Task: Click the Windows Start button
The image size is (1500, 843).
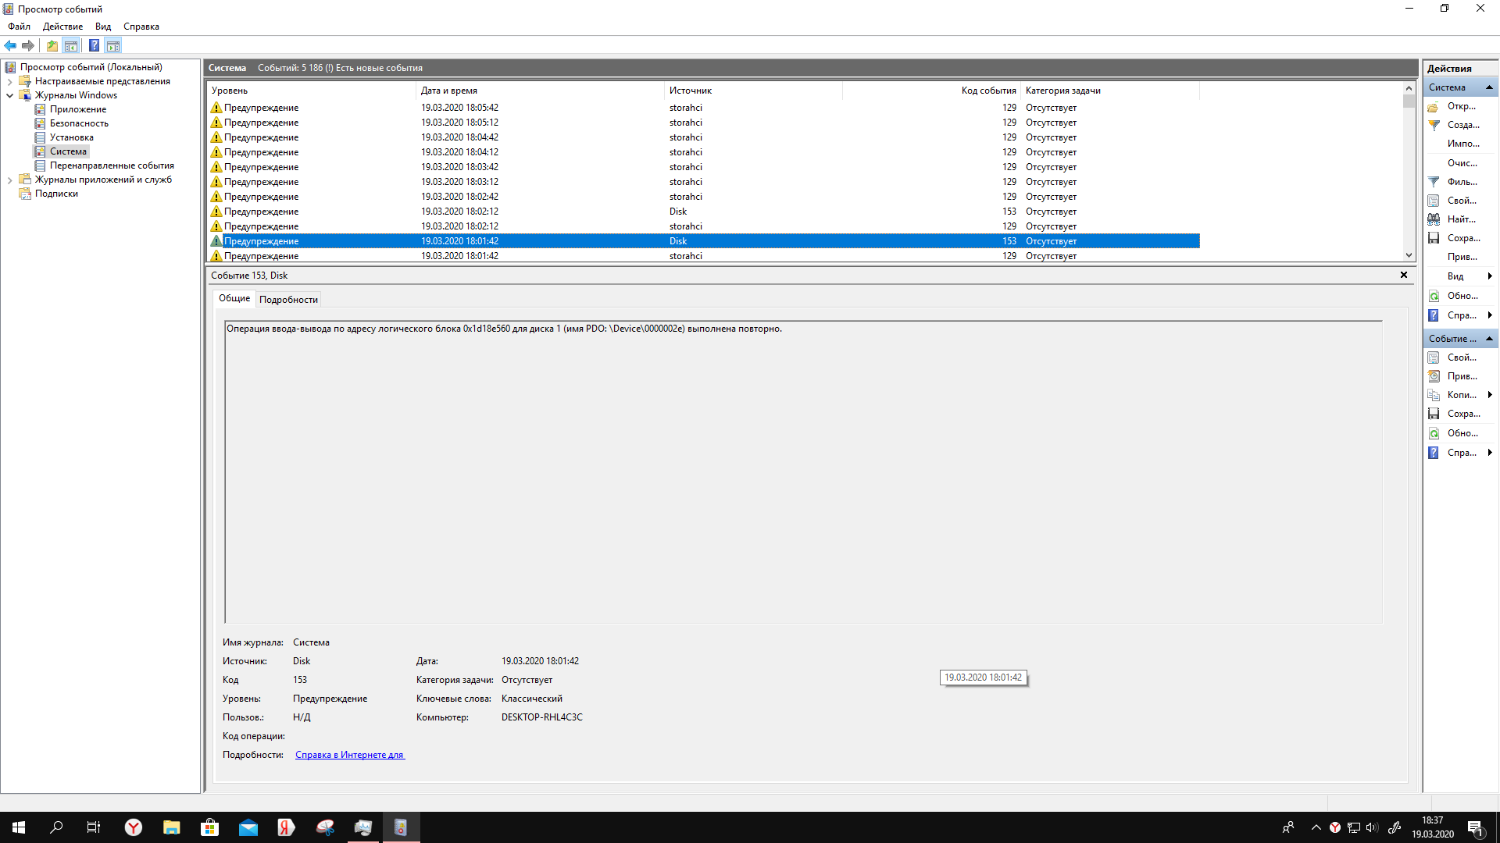Action: point(19,827)
